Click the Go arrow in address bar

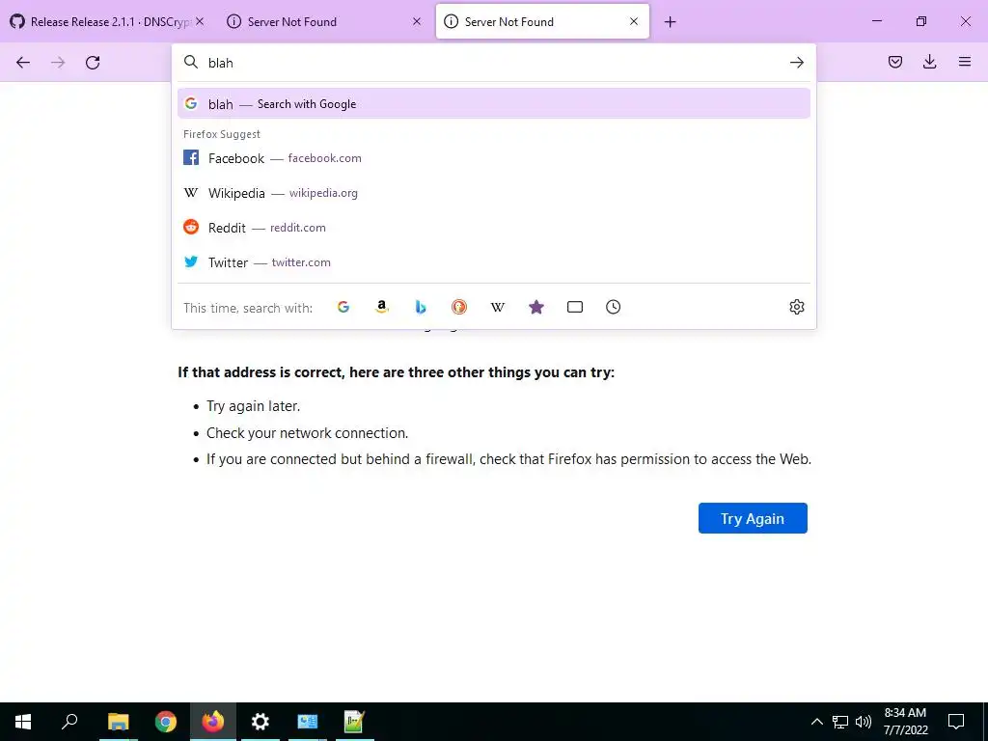tap(796, 63)
